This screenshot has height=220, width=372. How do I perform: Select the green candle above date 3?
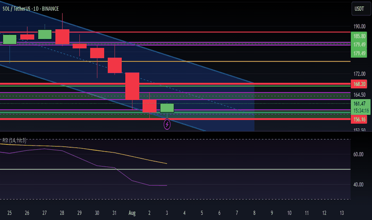pos(167,108)
